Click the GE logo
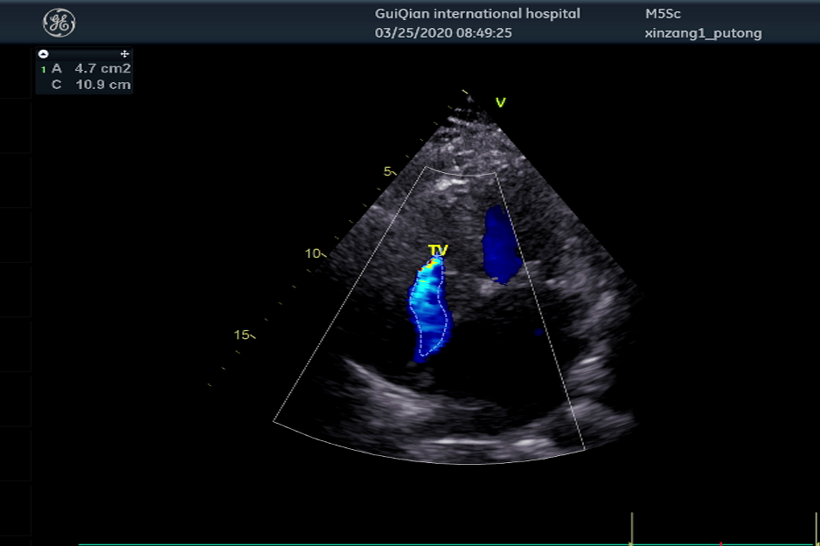This screenshot has width=820, height=546. 59,23
